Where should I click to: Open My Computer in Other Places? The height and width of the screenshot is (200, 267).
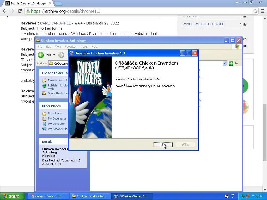pos(56,124)
